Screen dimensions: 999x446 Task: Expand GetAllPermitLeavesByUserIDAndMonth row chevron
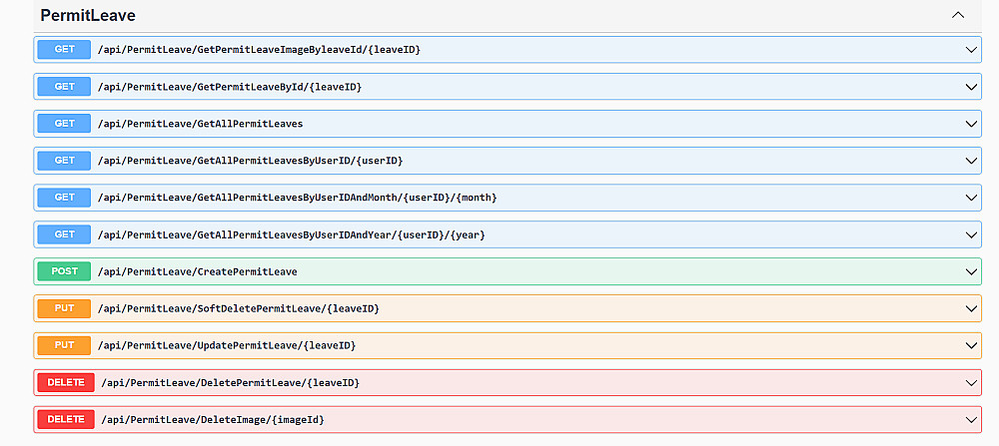[x=971, y=198]
